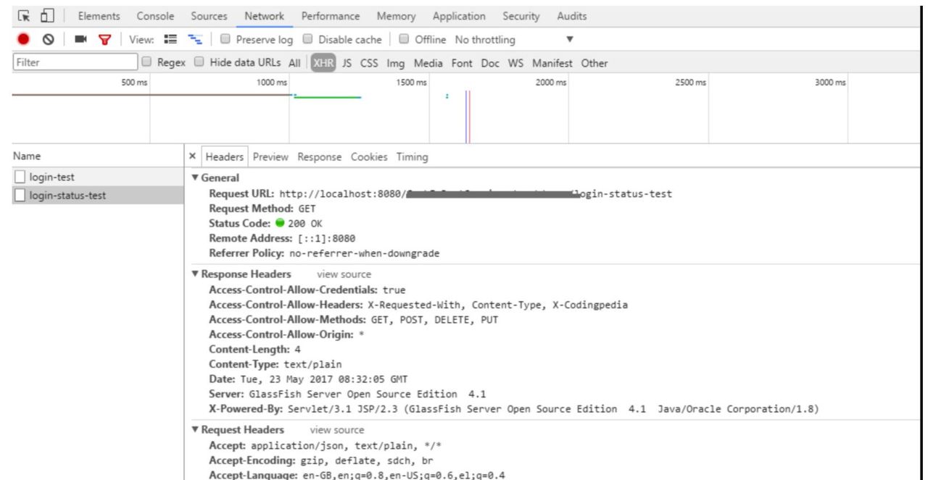Toggle the Offline checkbox
The height and width of the screenshot is (480, 928).
[405, 40]
